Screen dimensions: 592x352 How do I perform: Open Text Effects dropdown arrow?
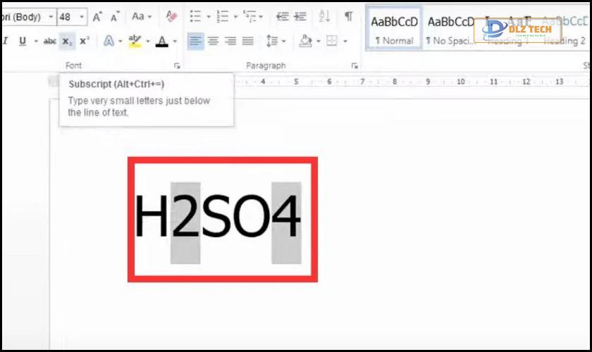[121, 41]
